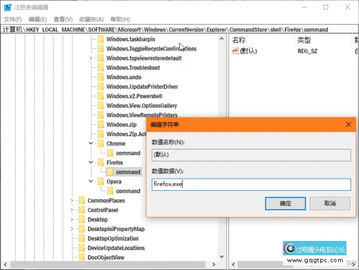Collapse the Firefox tree node
The width and height of the screenshot is (359, 270).
pyautogui.click(x=91, y=163)
